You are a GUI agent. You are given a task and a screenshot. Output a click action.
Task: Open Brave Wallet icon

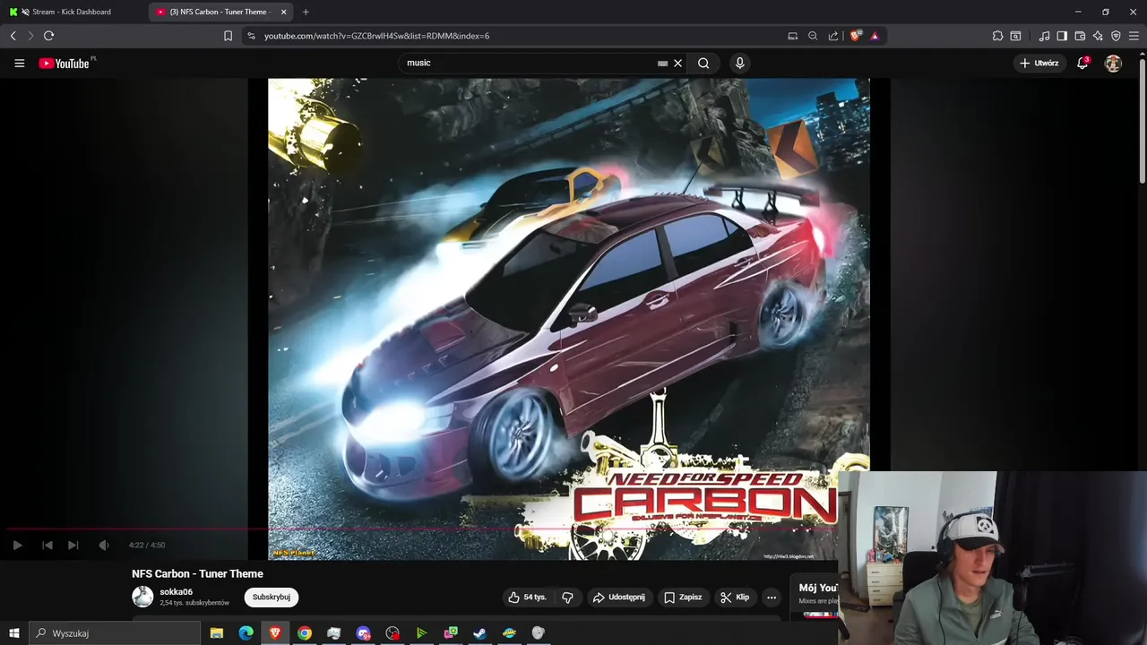1080,36
